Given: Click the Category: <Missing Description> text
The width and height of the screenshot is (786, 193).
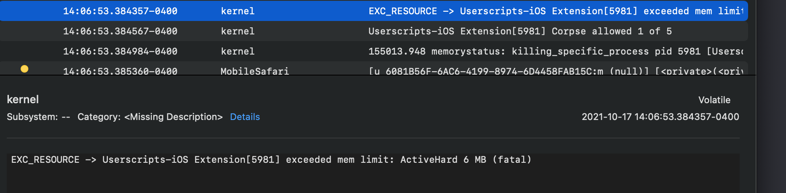Looking at the screenshot, I should [150, 117].
